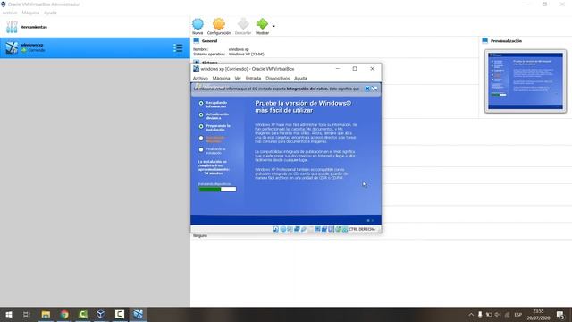This screenshot has width=572, height=322.
Task: Open Archivo menu in the Manager window
Action: tap(10, 13)
